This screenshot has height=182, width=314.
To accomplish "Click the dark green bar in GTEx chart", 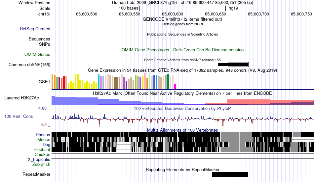I will click(x=168, y=81).
